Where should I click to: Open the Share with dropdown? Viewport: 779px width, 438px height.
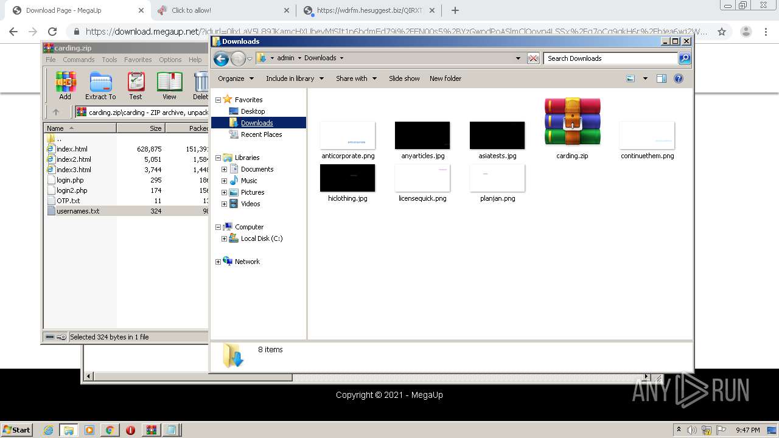click(356, 78)
